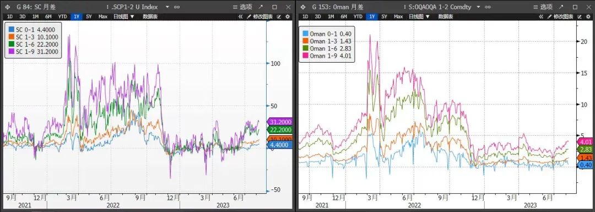595x212 pixels.
Task: Click the move crosshair icon on G 153 panel
Action: pos(303,7)
